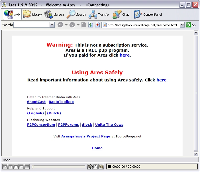Open the P2PForums link

tap(68, 125)
